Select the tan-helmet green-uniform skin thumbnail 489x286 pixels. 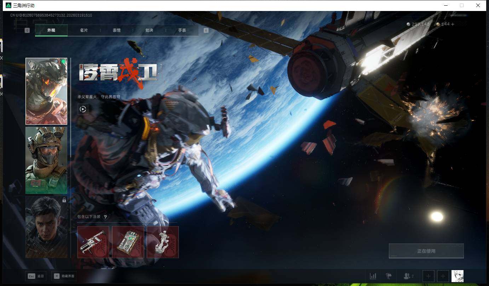(x=46, y=161)
